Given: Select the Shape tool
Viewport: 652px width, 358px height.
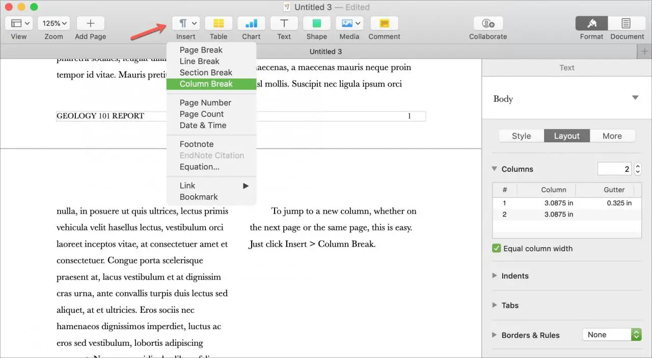Looking at the screenshot, I should (x=316, y=23).
